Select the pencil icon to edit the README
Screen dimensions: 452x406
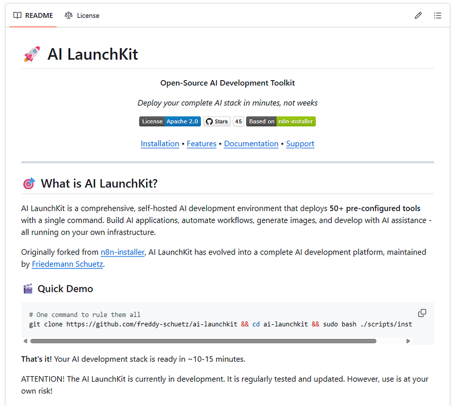pyautogui.click(x=418, y=15)
